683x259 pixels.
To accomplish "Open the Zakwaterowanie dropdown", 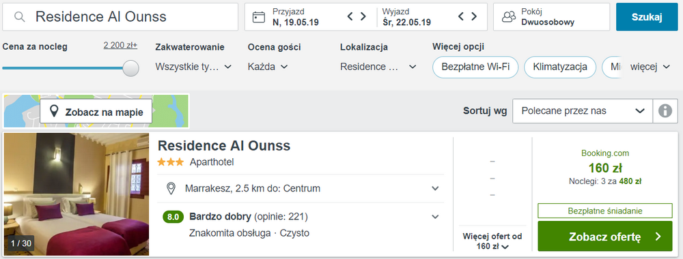I will point(193,67).
